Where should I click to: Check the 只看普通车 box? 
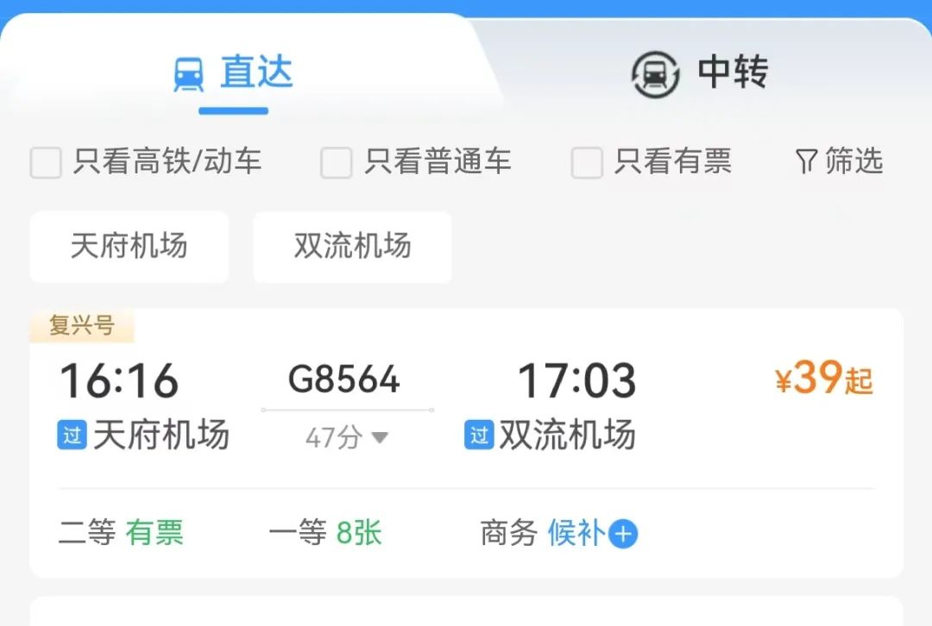(336, 162)
